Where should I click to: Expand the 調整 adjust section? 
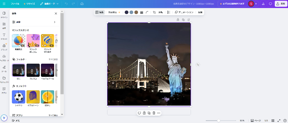35,22
